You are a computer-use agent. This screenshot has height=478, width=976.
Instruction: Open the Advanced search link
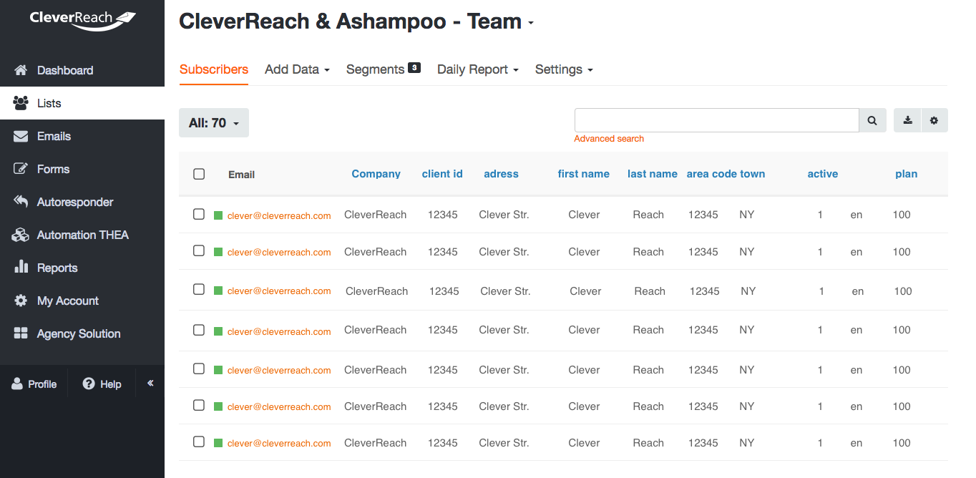[x=609, y=139]
